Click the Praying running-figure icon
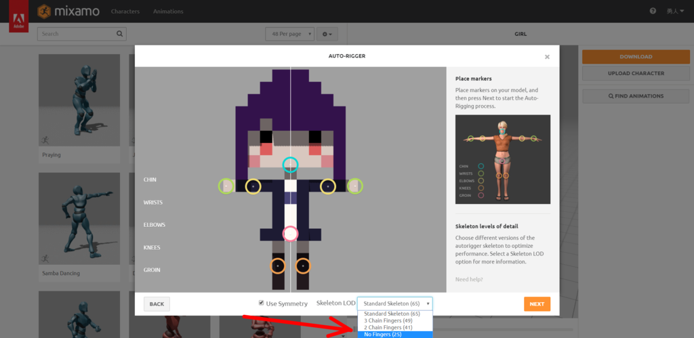Viewport: 694px width, 338px height. tap(45, 140)
